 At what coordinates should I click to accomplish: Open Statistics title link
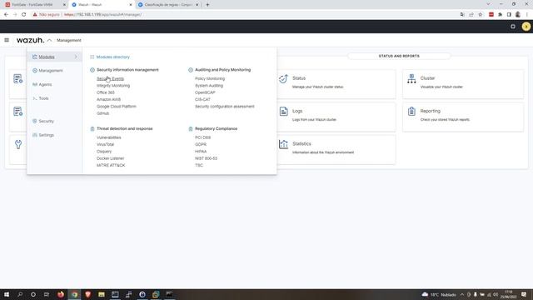[x=301, y=144]
